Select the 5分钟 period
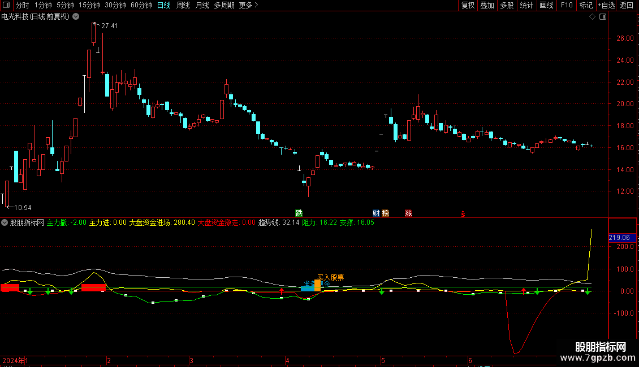Screen dimensions: 639x367 click(65, 5)
